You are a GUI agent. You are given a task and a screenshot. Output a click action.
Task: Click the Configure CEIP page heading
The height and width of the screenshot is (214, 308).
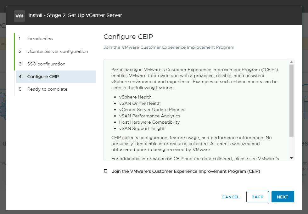click(128, 37)
